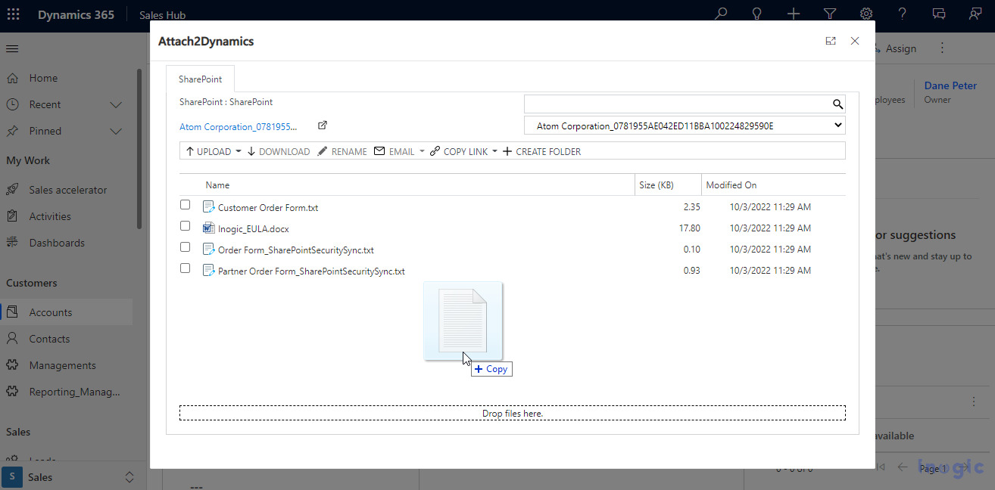Open the app launcher waffle icon
This screenshot has height=490, width=995.
[x=14, y=14]
